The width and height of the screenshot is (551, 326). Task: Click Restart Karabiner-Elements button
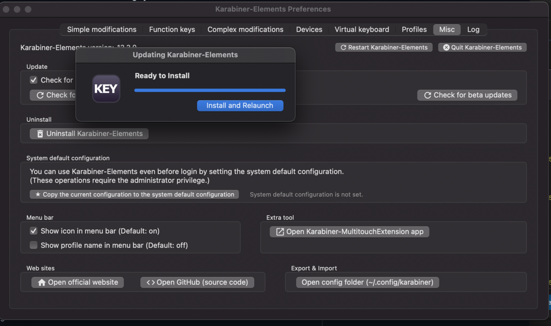pyautogui.click(x=384, y=47)
